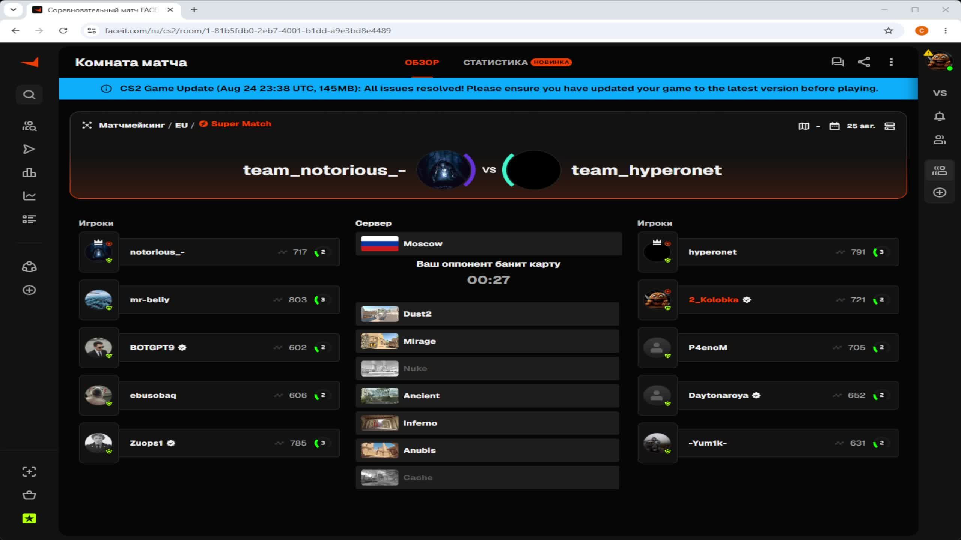Open a new browser tab

(x=194, y=10)
